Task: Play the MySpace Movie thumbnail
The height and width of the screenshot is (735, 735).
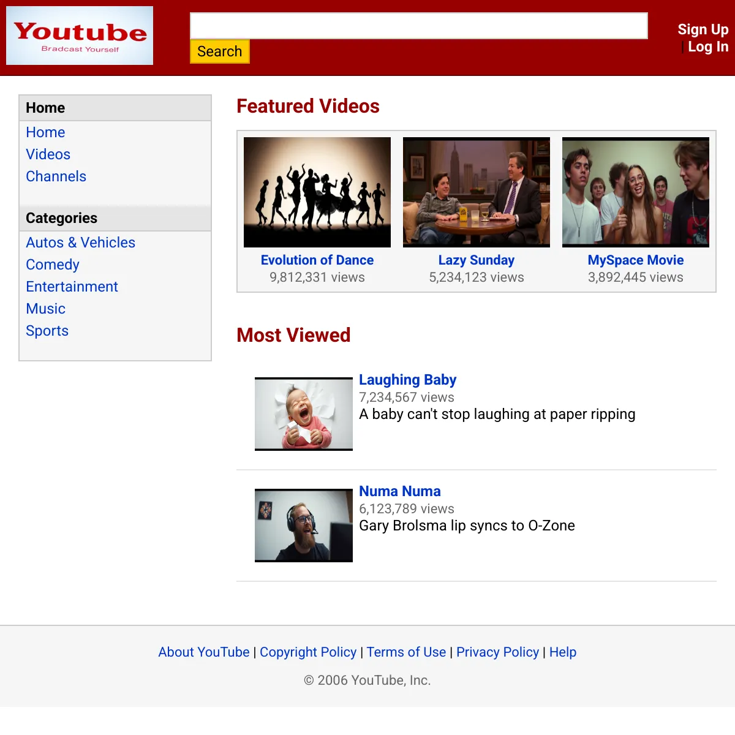Action: pyautogui.click(x=636, y=192)
